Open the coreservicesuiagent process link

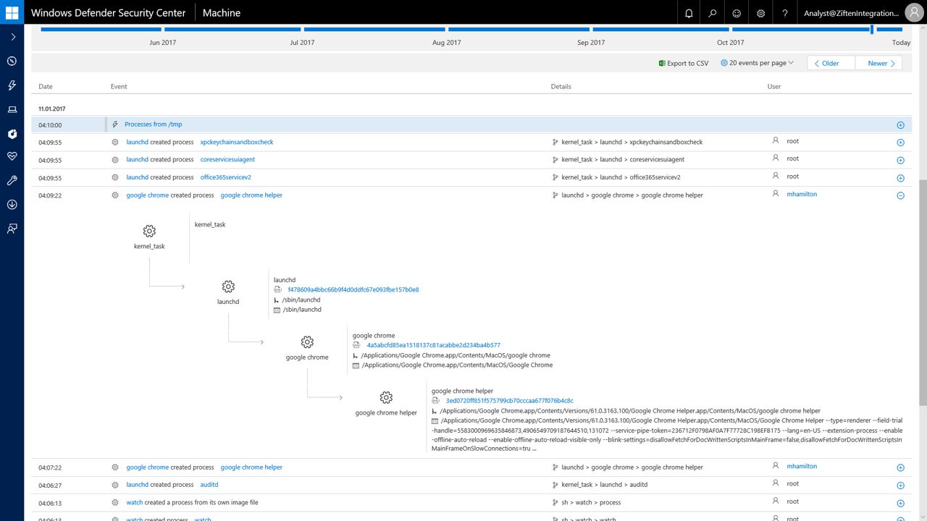227,159
